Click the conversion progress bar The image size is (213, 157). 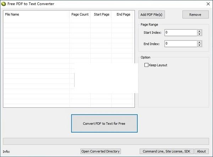click(x=106, y=141)
